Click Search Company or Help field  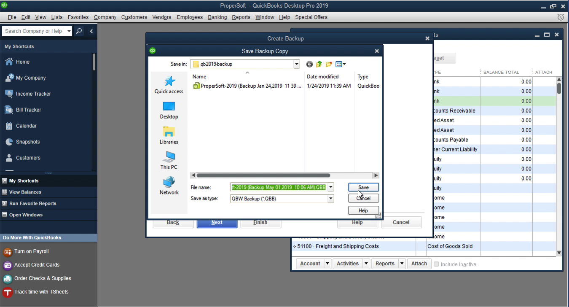(34, 31)
